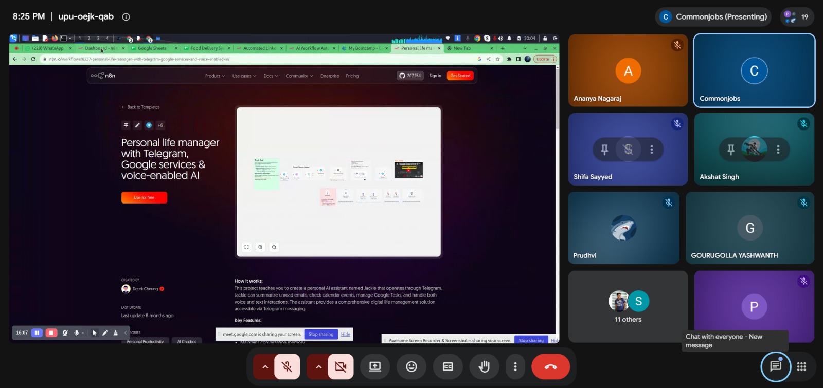Screen dimensions: 823x388
Task: Pin Shifa Sayyed's tile
Action: point(604,149)
